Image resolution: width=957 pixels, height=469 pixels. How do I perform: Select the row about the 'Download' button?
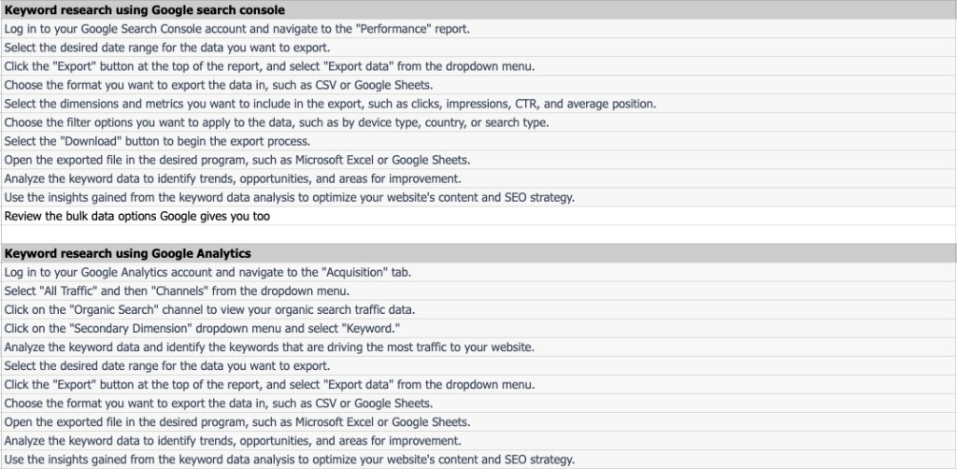(x=478, y=141)
